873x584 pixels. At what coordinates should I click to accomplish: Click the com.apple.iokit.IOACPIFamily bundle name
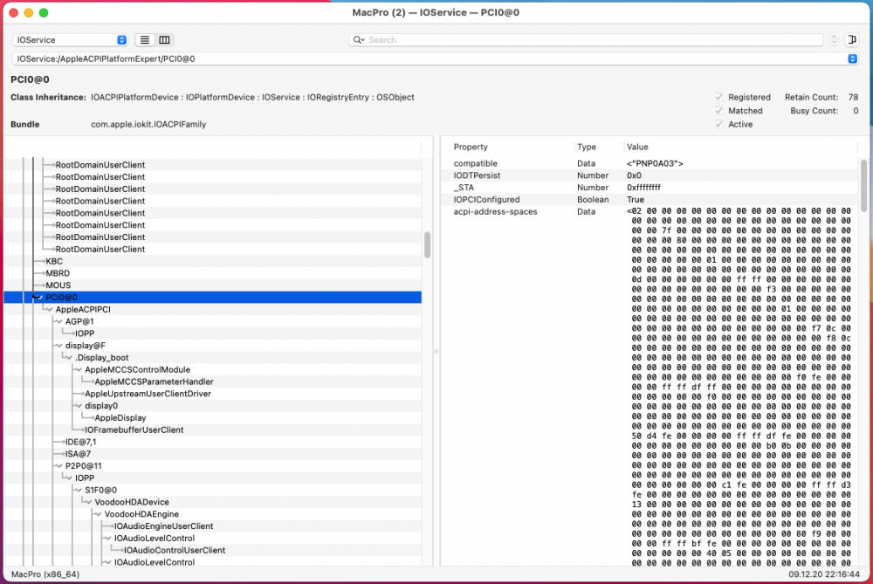[148, 125]
